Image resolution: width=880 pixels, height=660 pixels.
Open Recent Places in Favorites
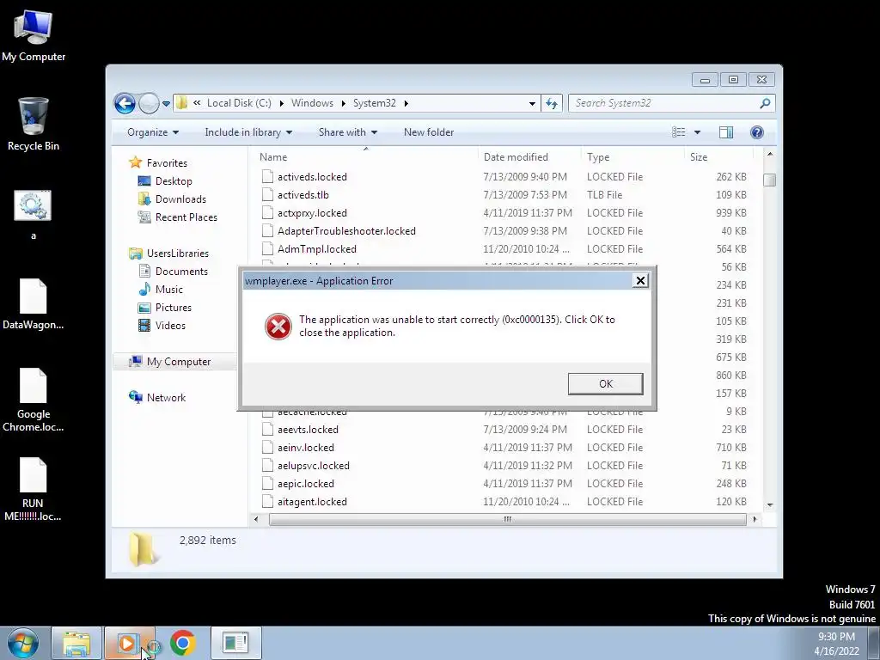[177, 217]
